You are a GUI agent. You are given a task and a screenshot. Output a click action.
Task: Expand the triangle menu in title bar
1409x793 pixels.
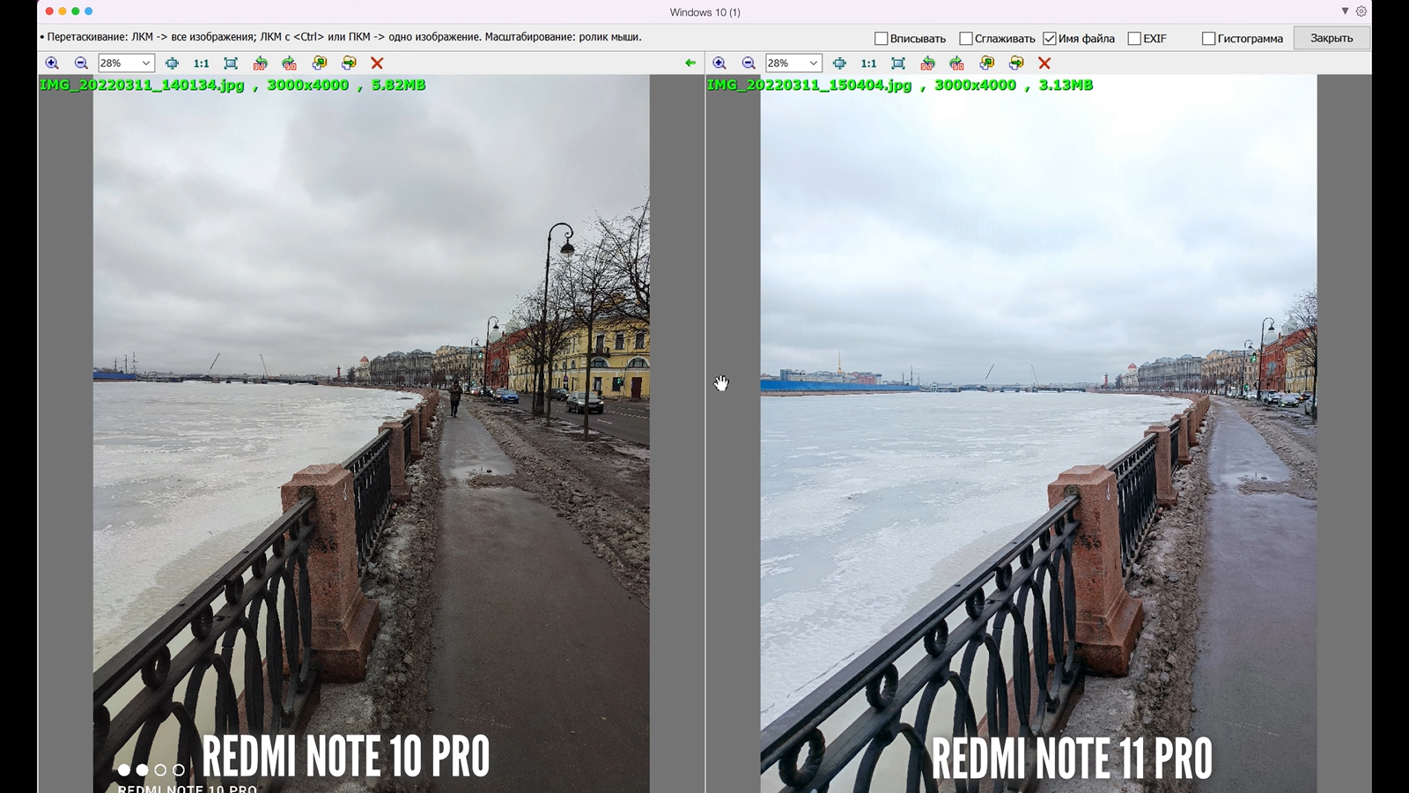tap(1345, 11)
